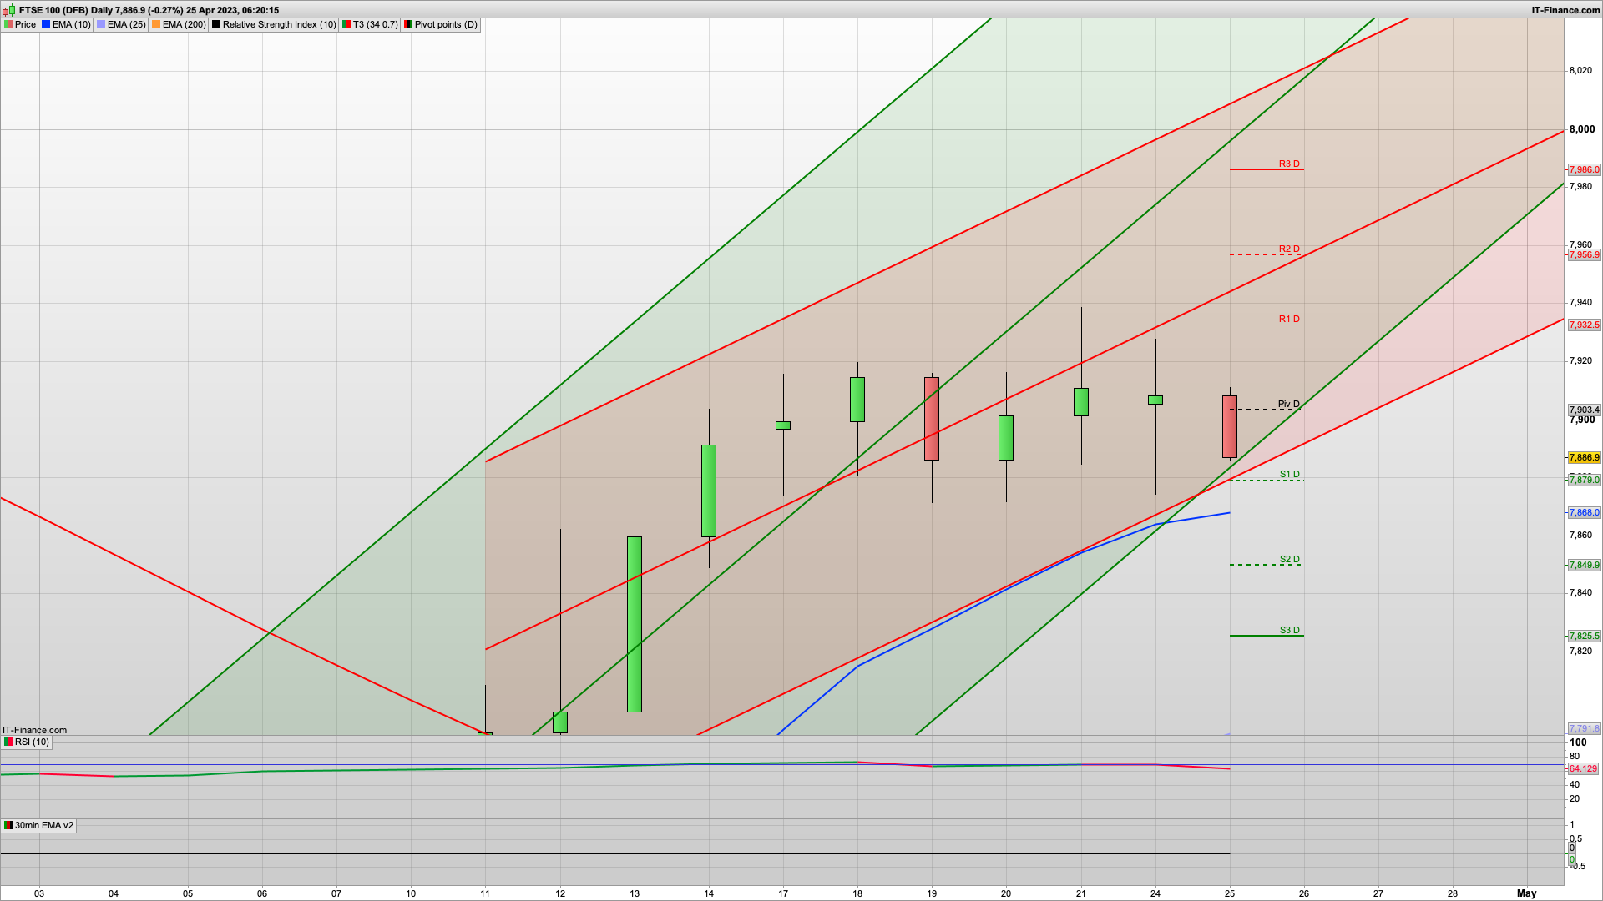Click the Piv D pivot level label

[1288, 404]
